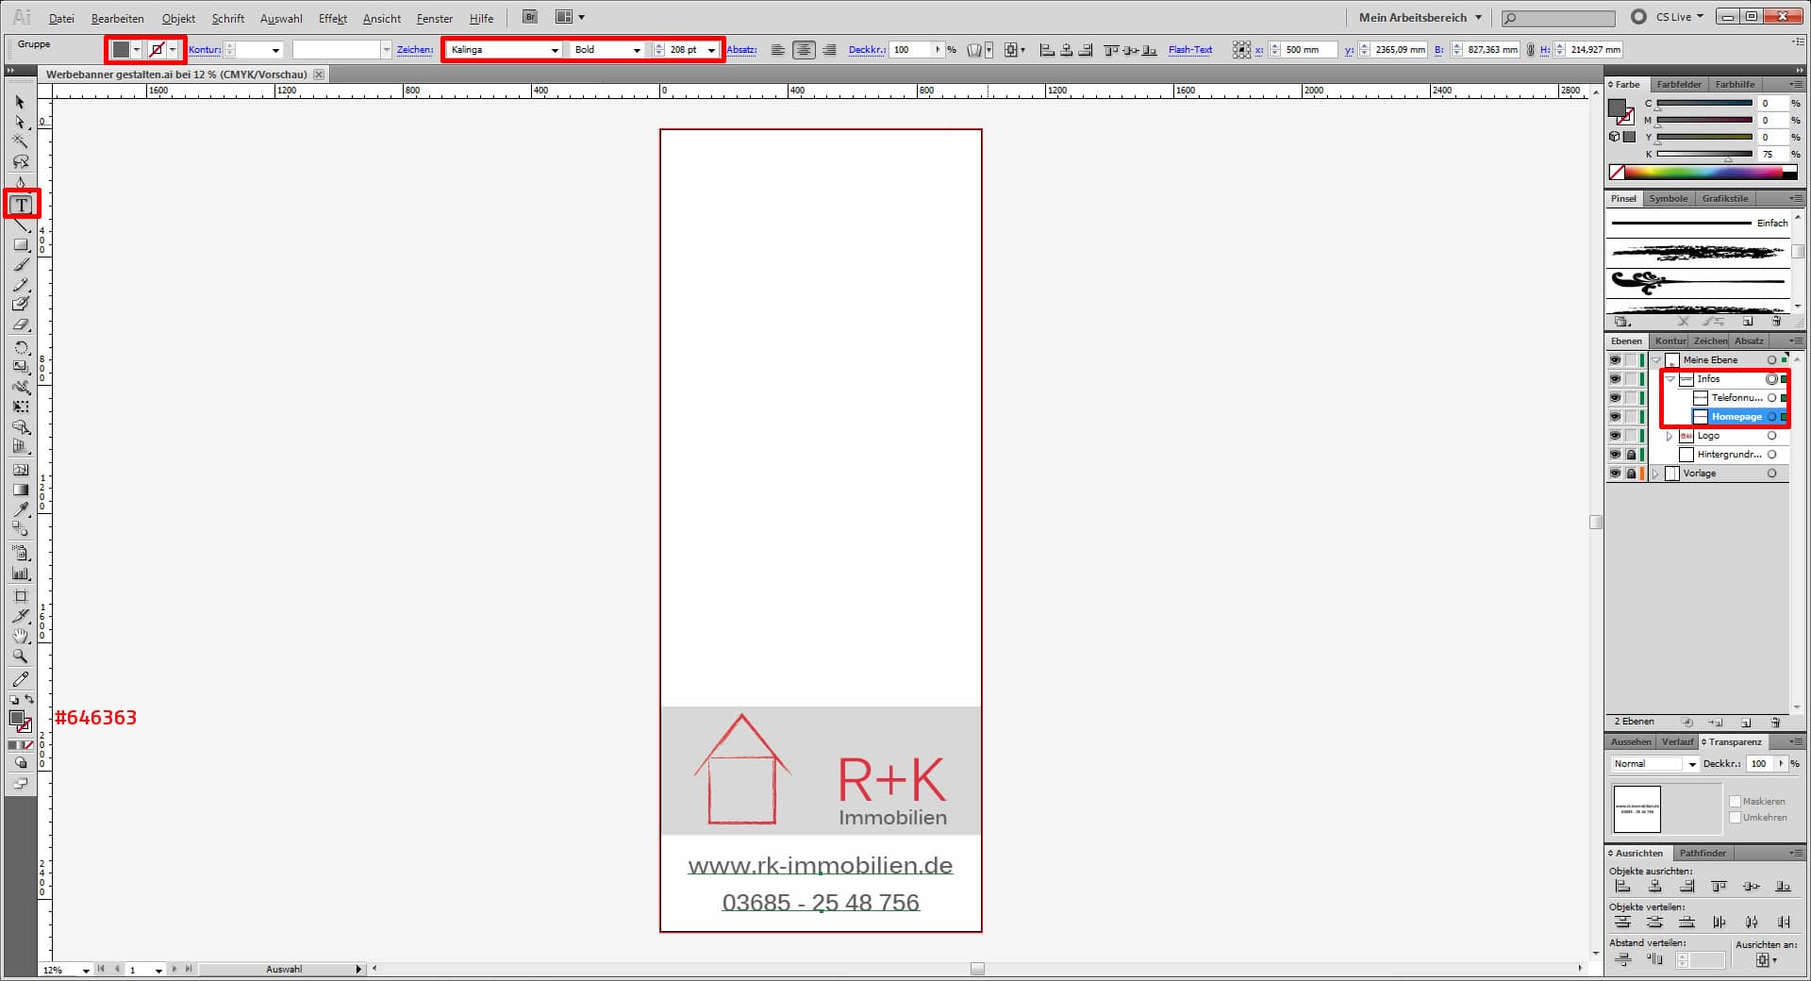Click the Zeichen link in control bar

click(414, 50)
